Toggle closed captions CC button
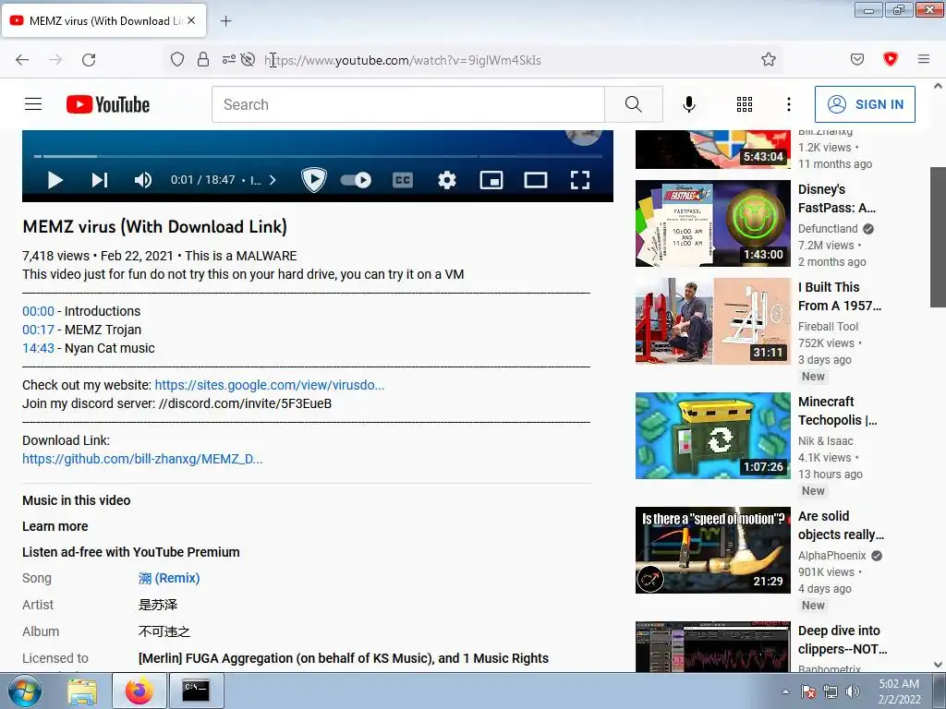Image resolution: width=946 pixels, height=709 pixels. tap(403, 180)
